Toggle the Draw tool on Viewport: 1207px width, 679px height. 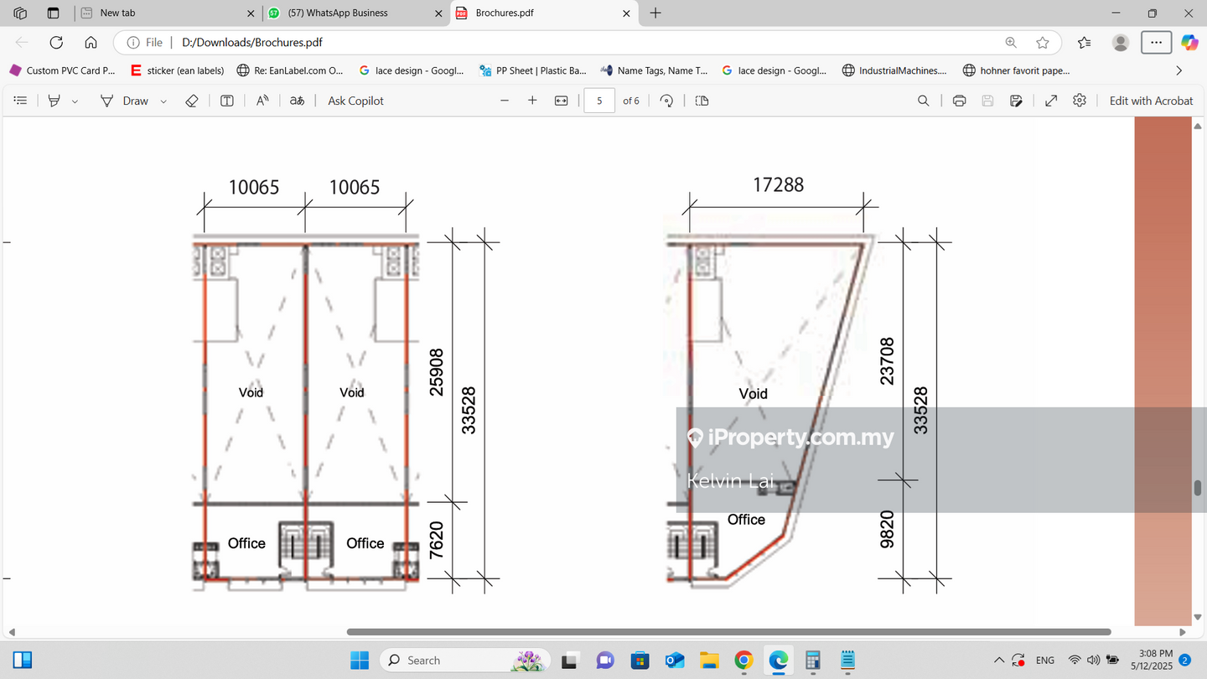(124, 101)
